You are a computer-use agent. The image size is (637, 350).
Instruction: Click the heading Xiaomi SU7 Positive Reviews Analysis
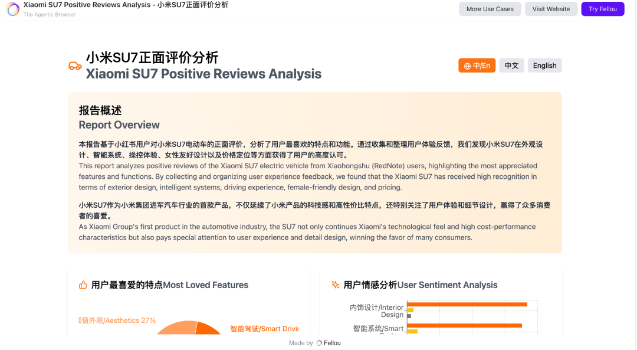pos(203,74)
